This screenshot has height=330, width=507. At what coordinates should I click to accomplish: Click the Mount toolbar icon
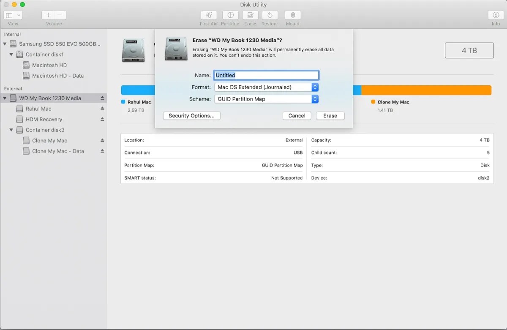pyautogui.click(x=292, y=17)
